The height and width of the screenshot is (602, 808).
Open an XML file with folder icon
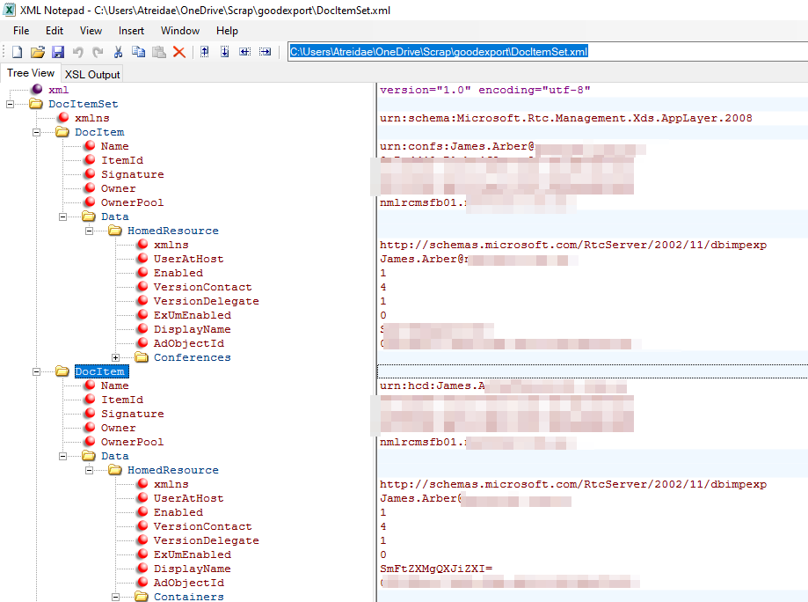click(37, 52)
